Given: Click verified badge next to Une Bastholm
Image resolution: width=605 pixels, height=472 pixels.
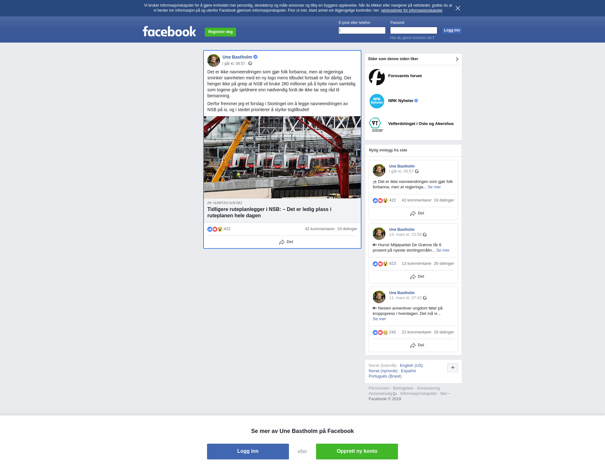Looking at the screenshot, I should pos(256,57).
